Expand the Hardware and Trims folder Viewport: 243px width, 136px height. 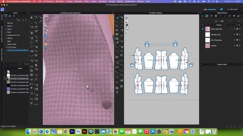click(x=6, y=35)
